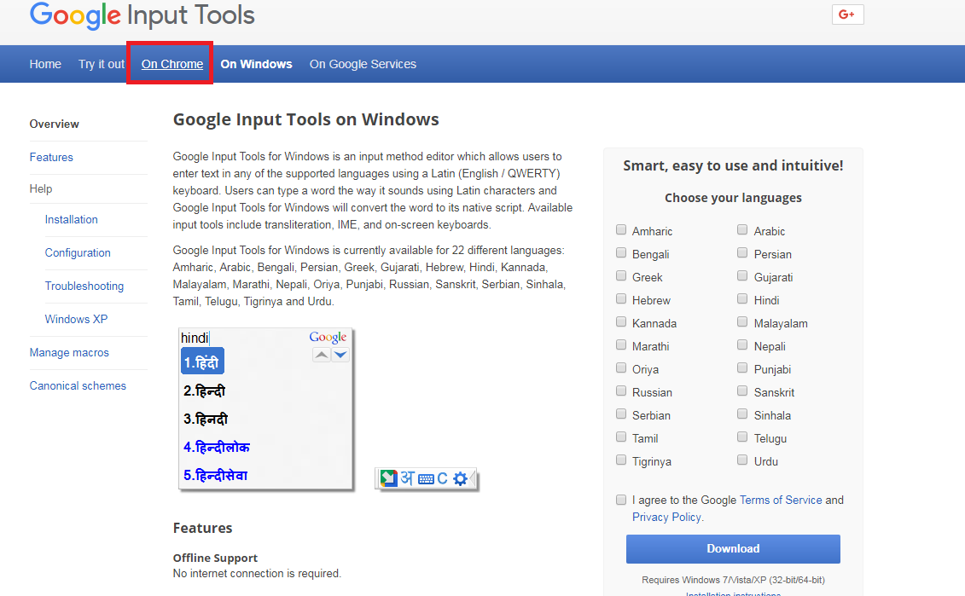Enable the Hindi checkbox
Image resolution: width=965 pixels, height=596 pixels.
tap(742, 299)
